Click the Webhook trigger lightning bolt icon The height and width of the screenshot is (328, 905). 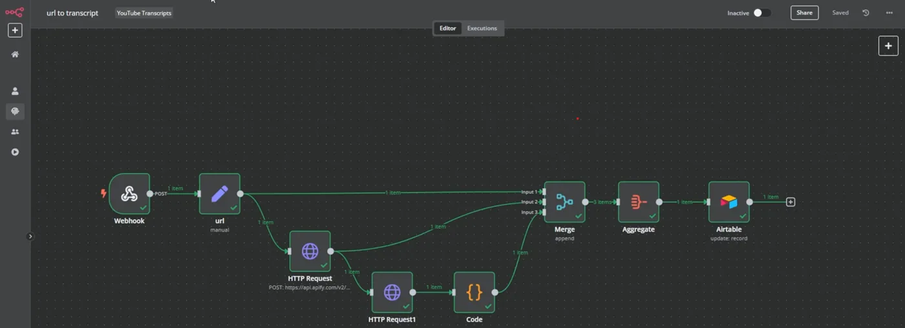103,194
